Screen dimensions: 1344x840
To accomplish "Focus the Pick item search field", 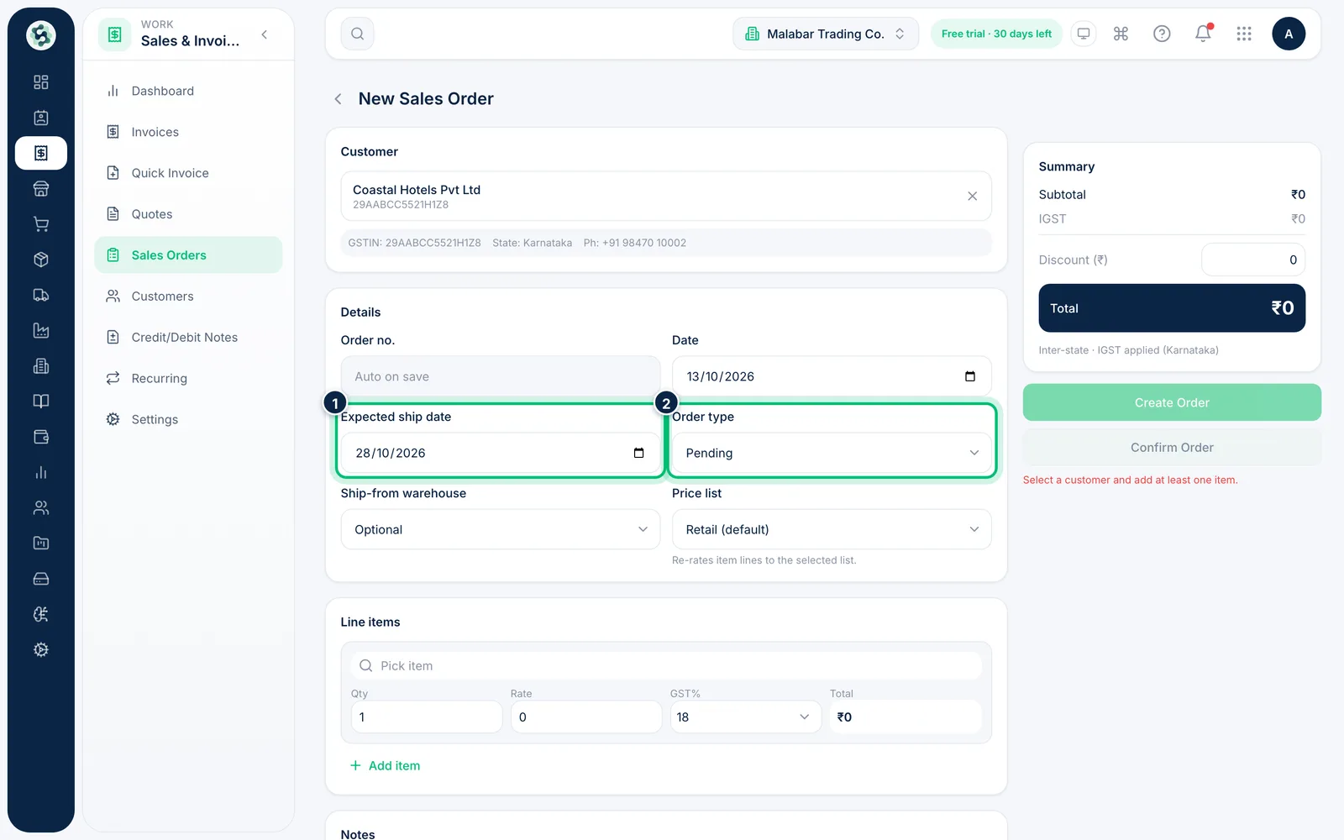I will tap(666, 666).
